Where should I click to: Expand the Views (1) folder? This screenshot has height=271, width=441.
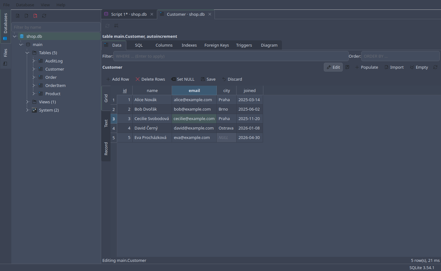[27, 102]
